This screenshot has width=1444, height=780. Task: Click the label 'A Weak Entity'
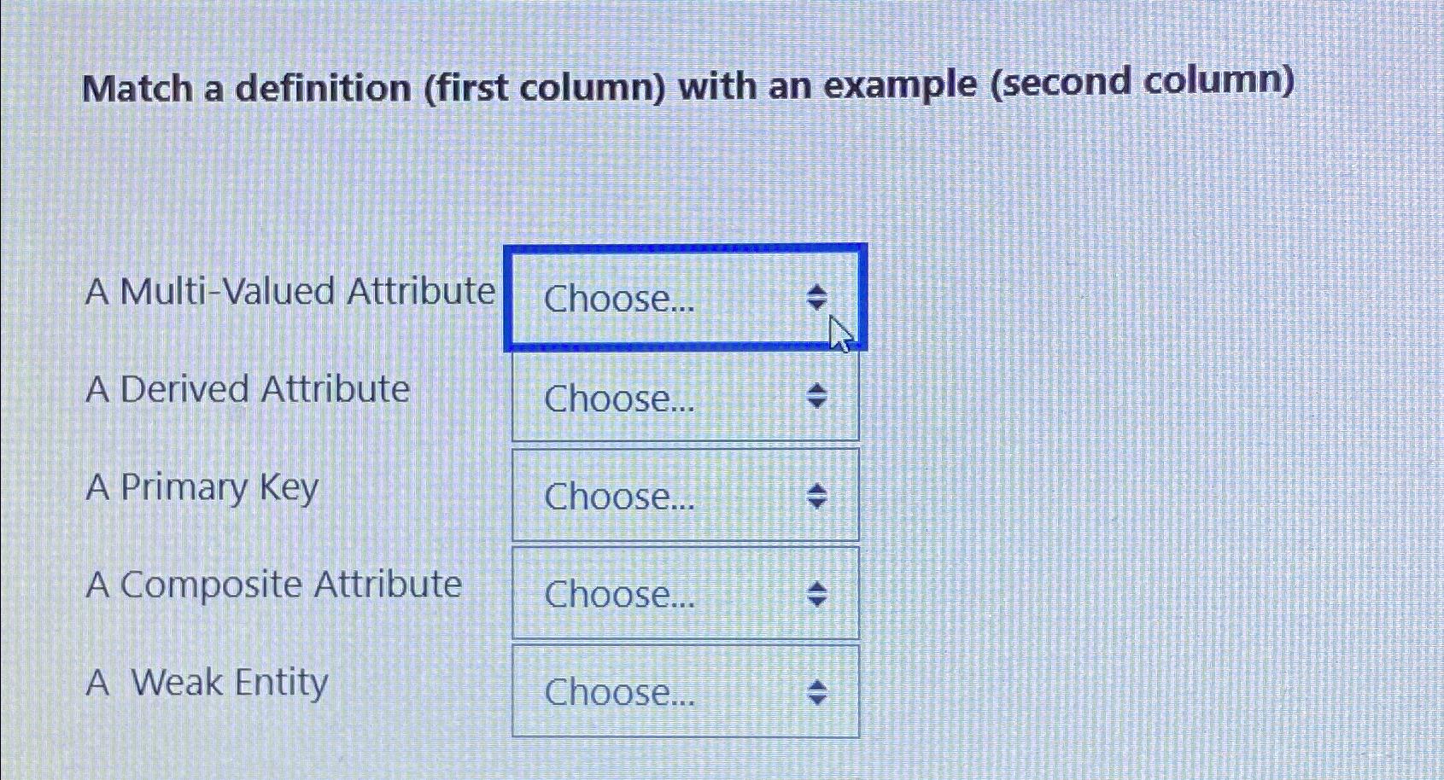208,682
